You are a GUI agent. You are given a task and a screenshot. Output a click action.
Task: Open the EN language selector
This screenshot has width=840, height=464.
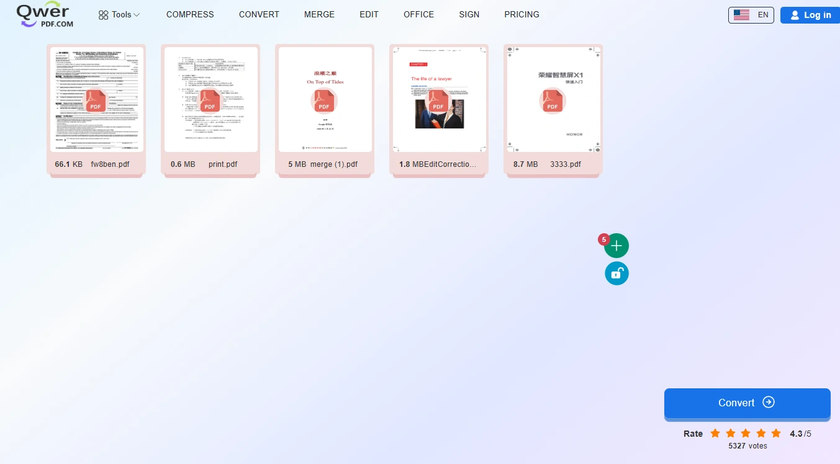click(751, 15)
